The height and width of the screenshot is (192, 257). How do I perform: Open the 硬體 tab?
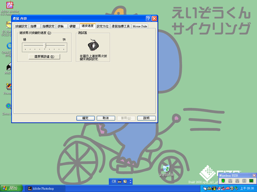tap(73, 26)
